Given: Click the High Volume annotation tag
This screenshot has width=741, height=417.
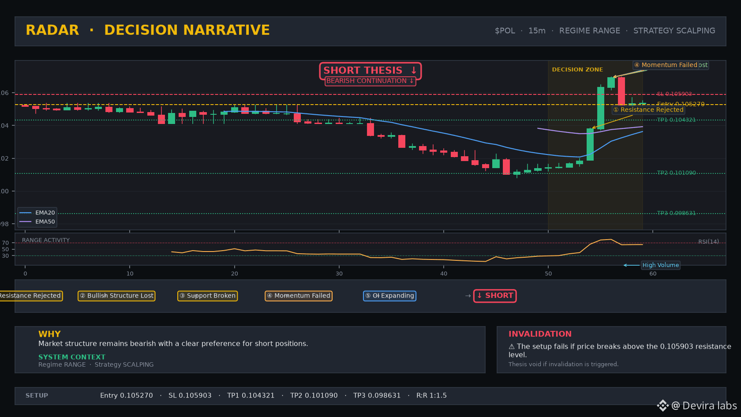Looking at the screenshot, I should tap(660, 265).
